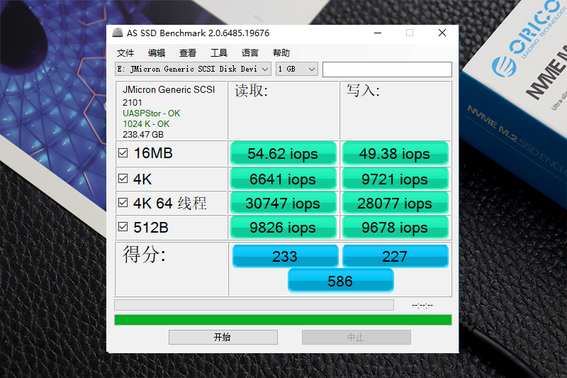This screenshot has width=567, height=378.
Task: Click the 6641 iops 4K read result
Action: 283,179
